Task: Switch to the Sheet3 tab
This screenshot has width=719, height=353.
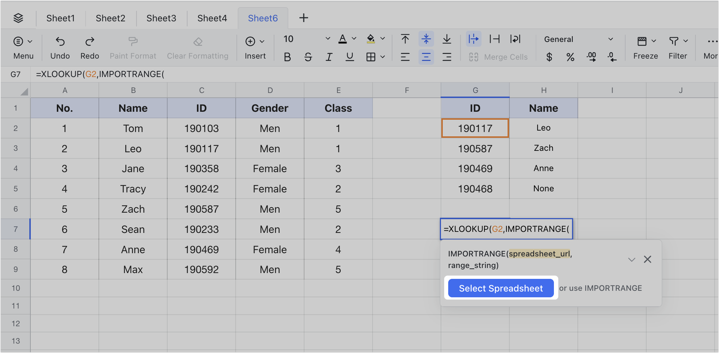Action: click(161, 18)
